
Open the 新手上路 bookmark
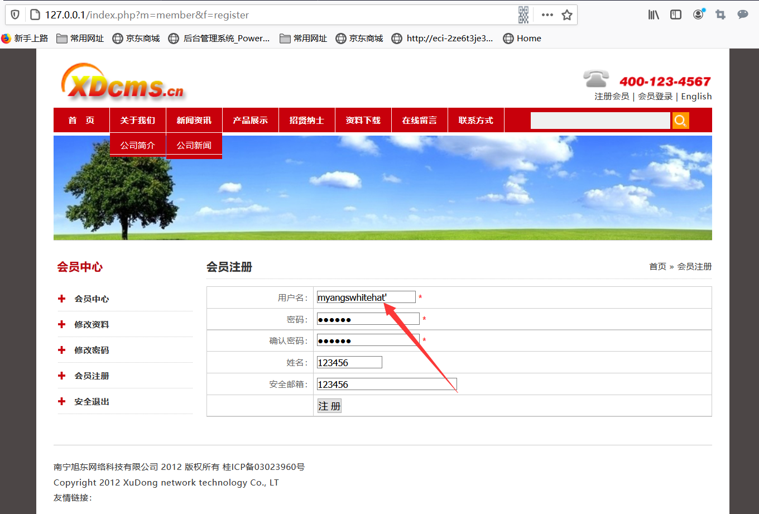[25, 39]
